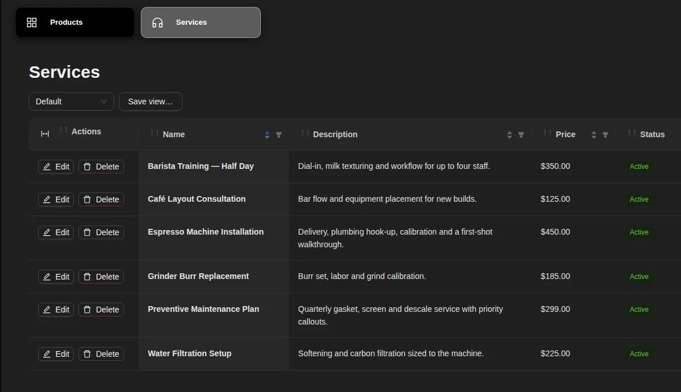Click the auto-fit column width icon
This screenshot has height=392, width=681.
click(x=45, y=134)
